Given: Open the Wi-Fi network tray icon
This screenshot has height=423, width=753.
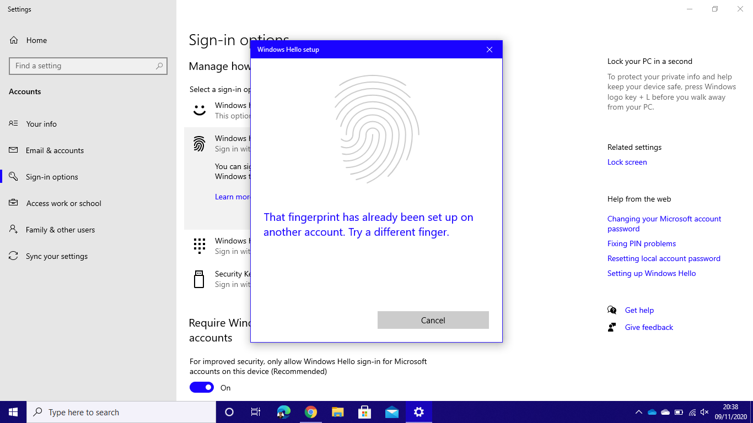Looking at the screenshot, I should (x=692, y=412).
